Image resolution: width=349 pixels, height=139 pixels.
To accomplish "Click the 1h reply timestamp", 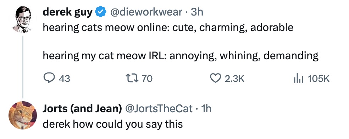I will pos(206,109).
